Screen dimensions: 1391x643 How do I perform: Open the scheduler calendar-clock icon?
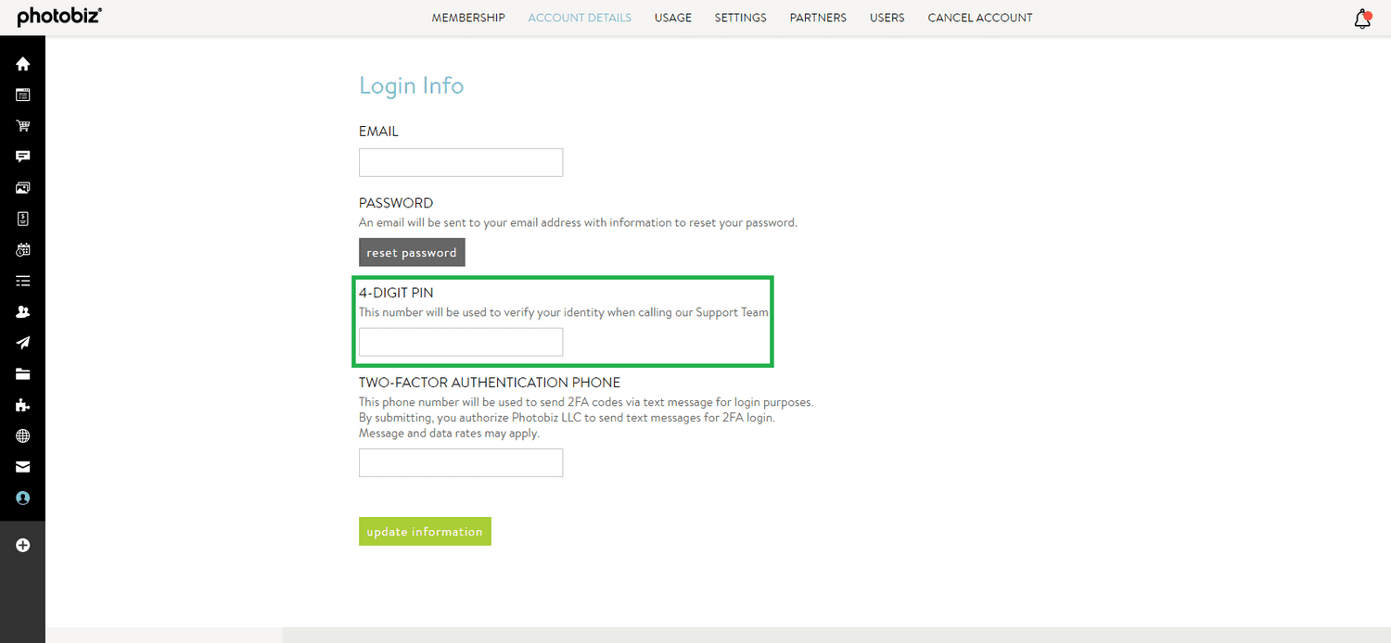point(22,249)
